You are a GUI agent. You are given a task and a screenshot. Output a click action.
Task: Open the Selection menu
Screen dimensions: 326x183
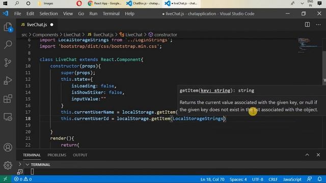(49, 14)
